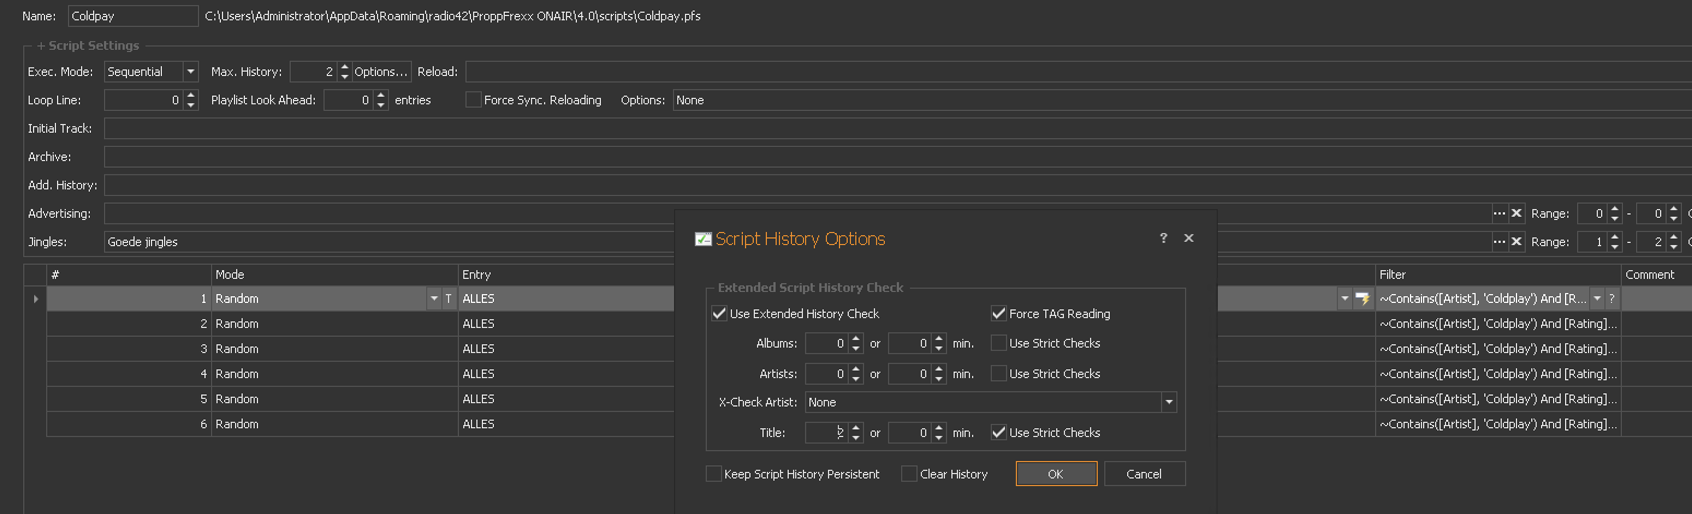Click the T button next to row 1 Mode

(448, 298)
